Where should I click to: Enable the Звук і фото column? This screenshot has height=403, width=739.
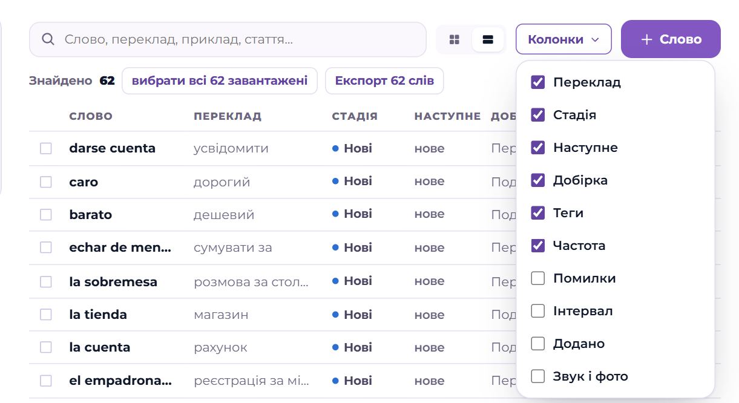tap(538, 376)
